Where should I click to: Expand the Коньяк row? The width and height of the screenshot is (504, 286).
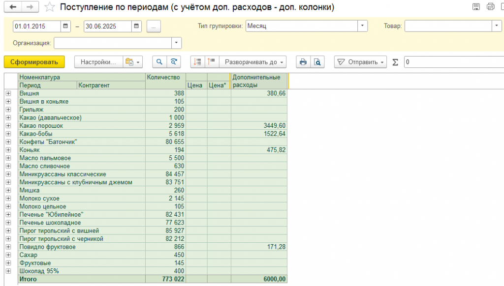tap(8, 150)
